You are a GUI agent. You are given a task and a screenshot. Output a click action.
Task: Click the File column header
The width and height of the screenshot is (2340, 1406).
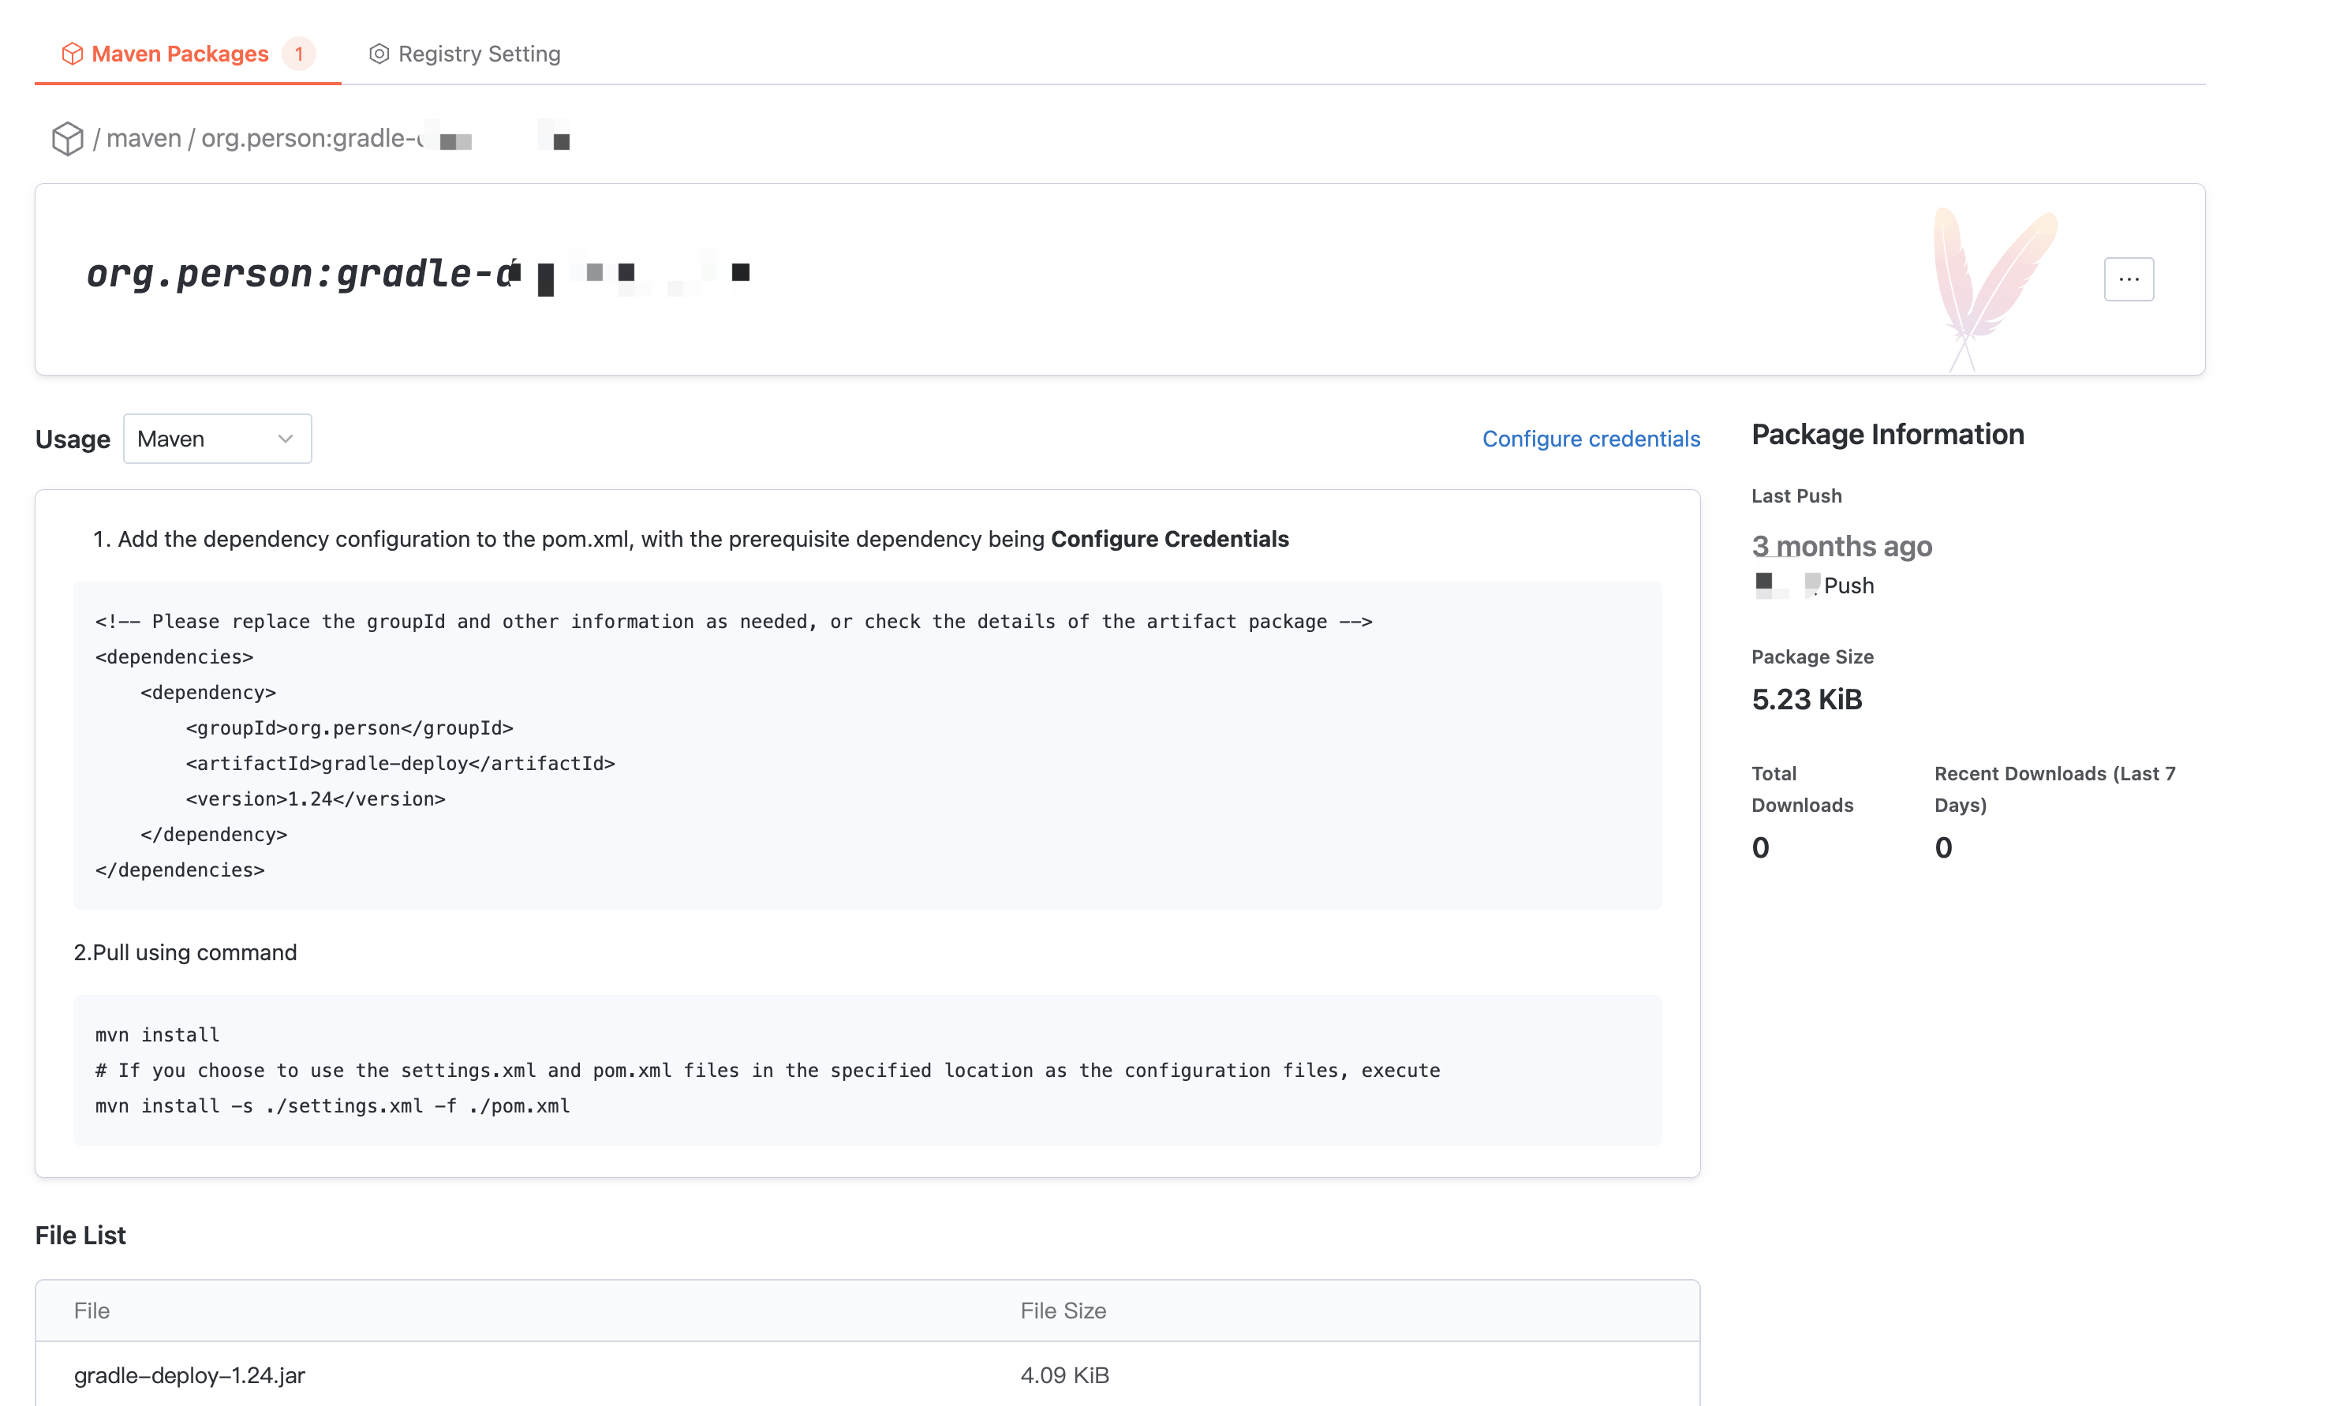pos(92,1311)
